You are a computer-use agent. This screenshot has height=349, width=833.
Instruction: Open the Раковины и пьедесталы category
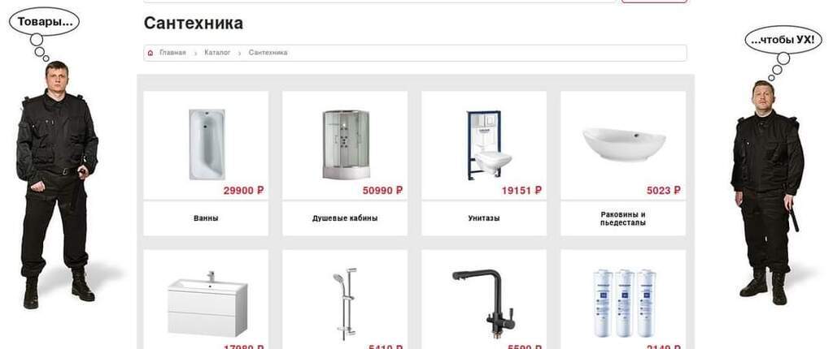tap(623, 218)
